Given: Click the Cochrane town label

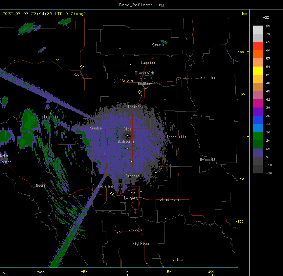Looking at the screenshot, I should [106, 186].
